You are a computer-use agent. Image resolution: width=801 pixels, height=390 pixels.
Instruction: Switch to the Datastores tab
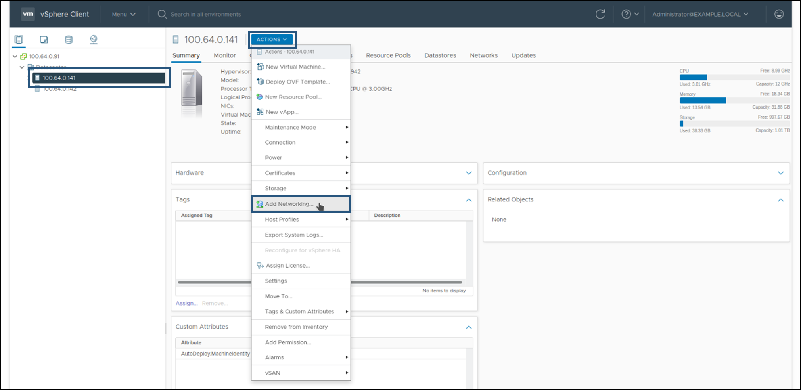[x=440, y=55]
